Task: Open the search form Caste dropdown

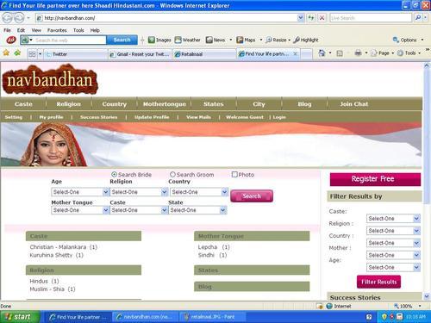Action: [139, 210]
